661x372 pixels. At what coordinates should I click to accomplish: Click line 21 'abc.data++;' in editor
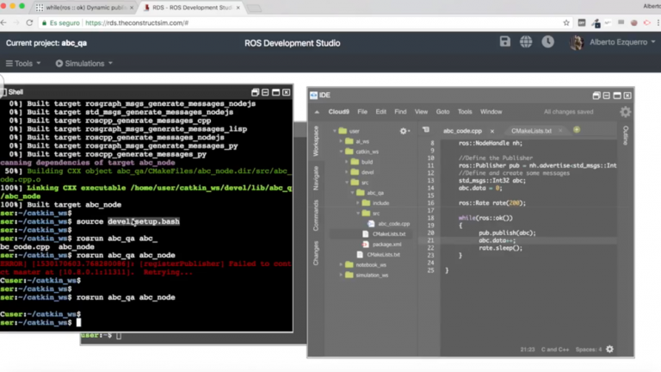tap(497, 240)
